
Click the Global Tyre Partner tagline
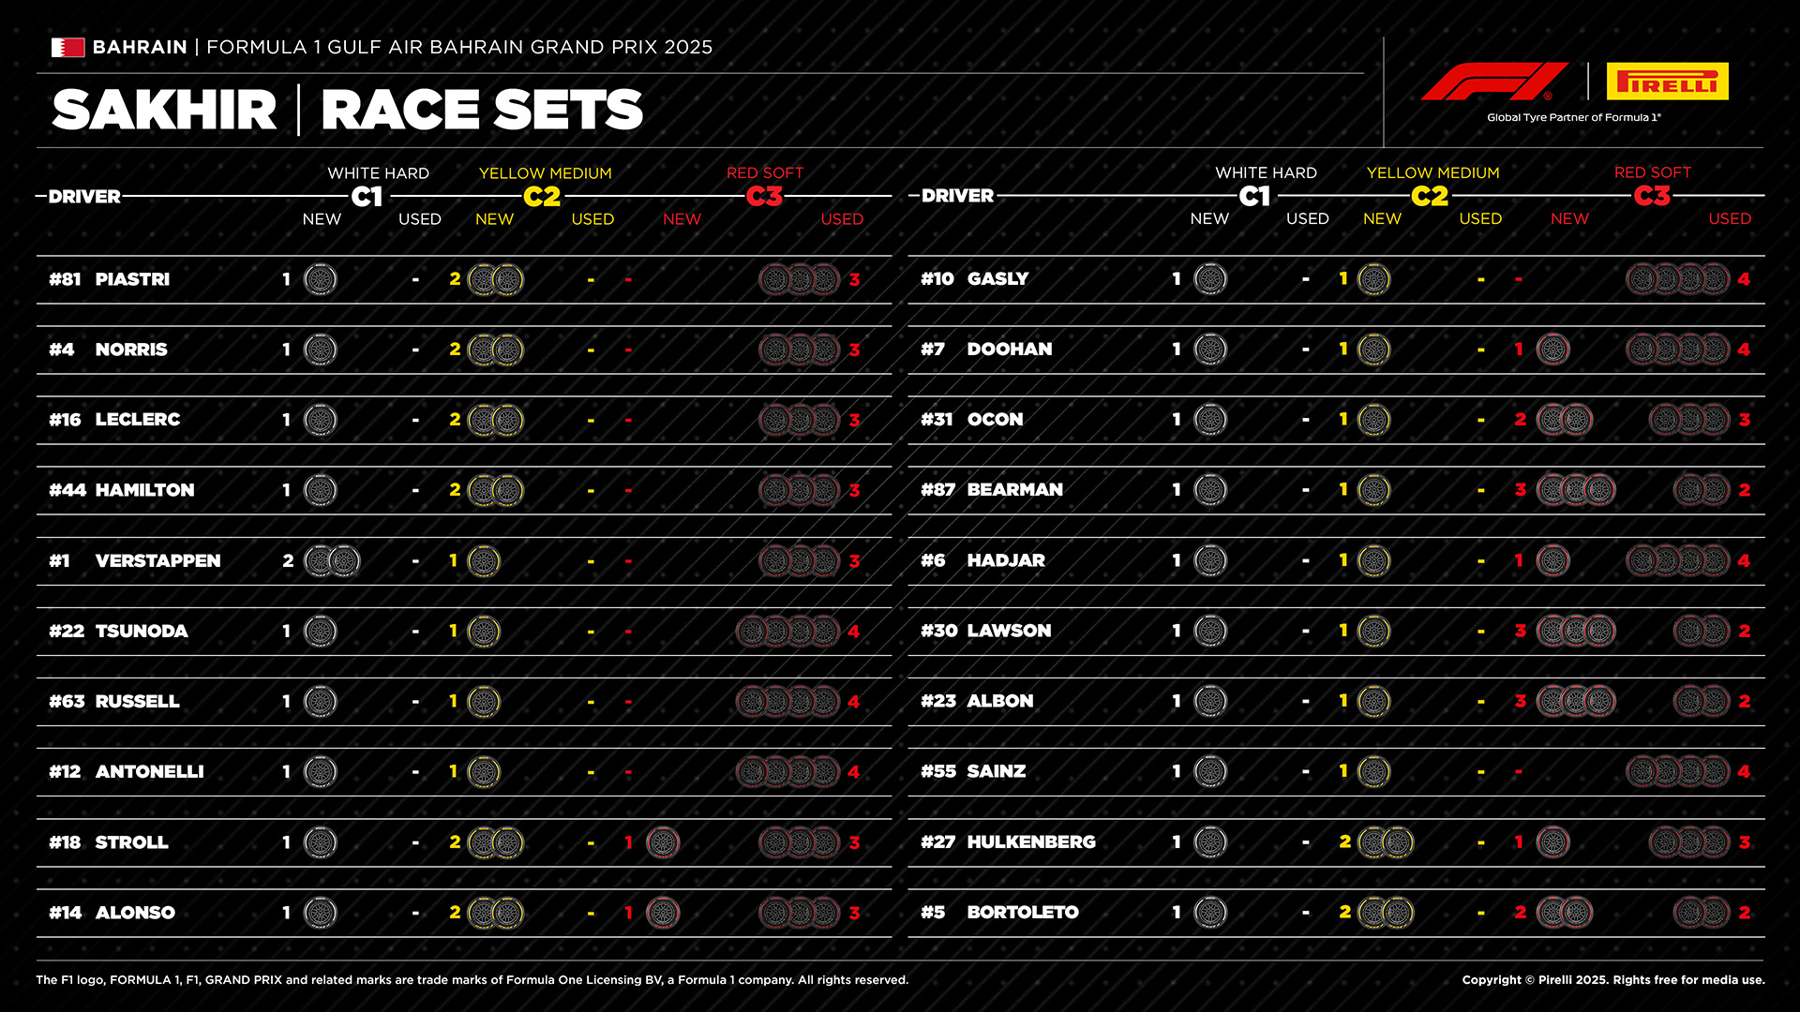pyautogui.click(x=1573, y=117)
